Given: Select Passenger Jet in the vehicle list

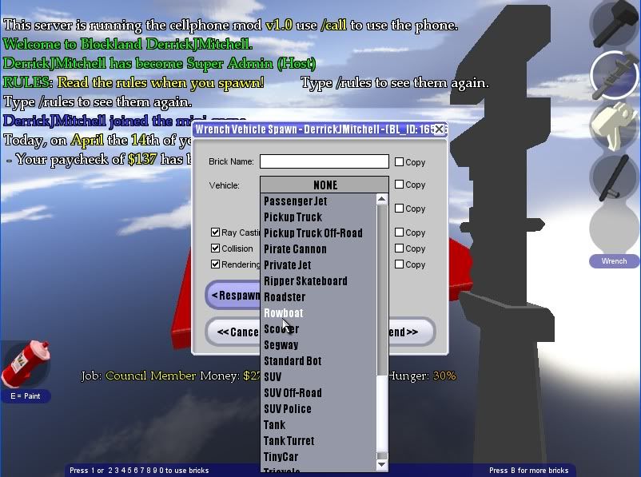Looking at the screenshot, I should click(x=295, y=201).
